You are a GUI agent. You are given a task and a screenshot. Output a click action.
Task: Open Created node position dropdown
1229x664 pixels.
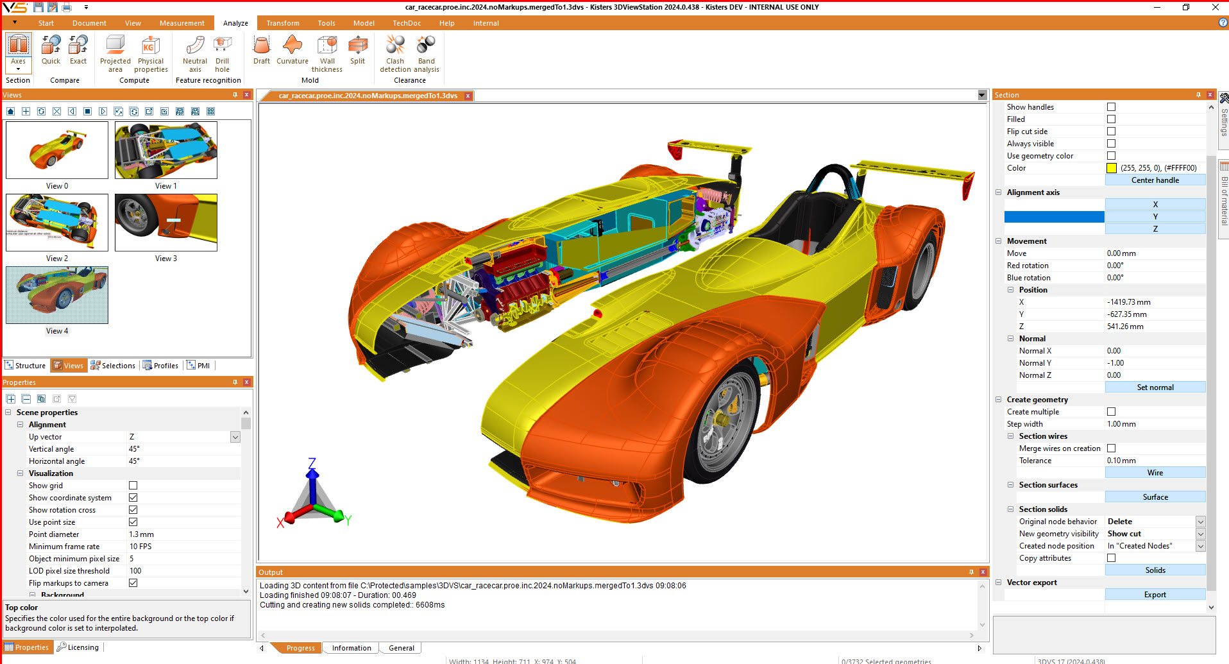1201,546
